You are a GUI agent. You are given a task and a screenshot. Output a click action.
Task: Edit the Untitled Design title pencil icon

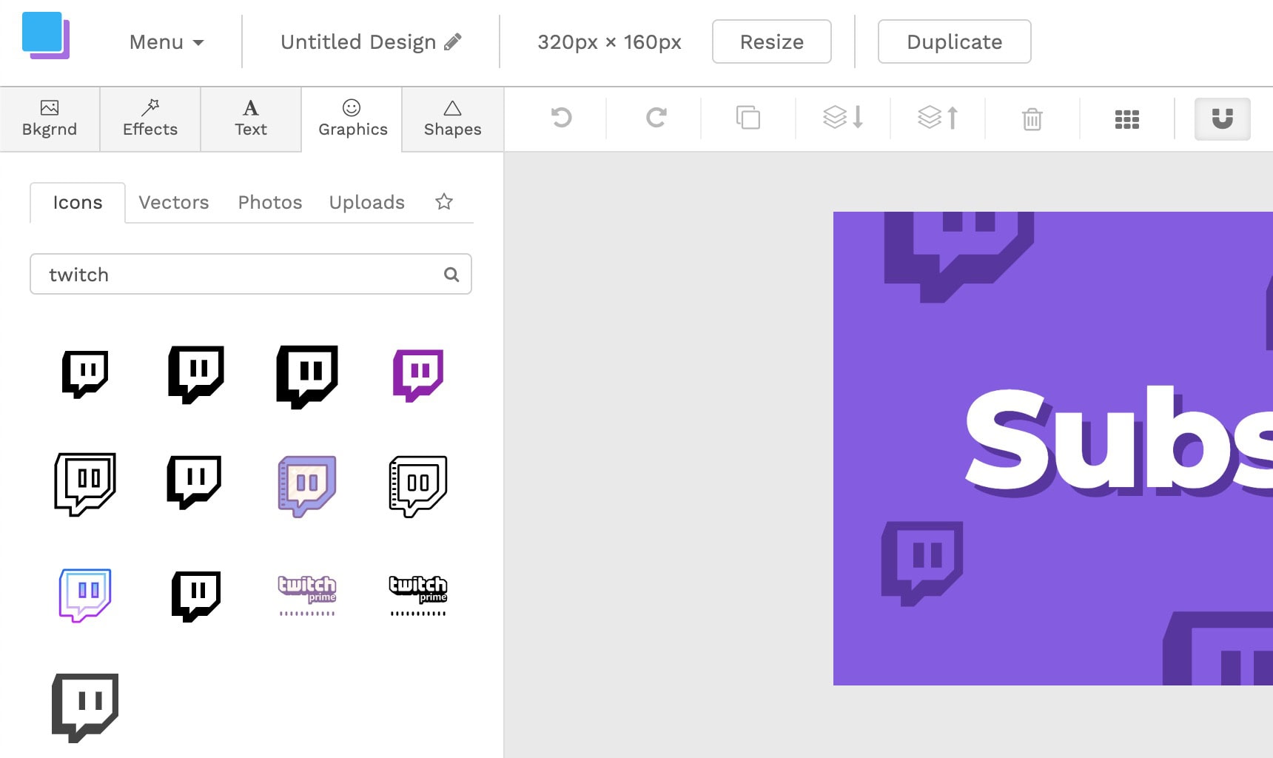coord(453,42)
